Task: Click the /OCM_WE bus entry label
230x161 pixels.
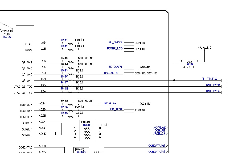Action: click(160, 128)
